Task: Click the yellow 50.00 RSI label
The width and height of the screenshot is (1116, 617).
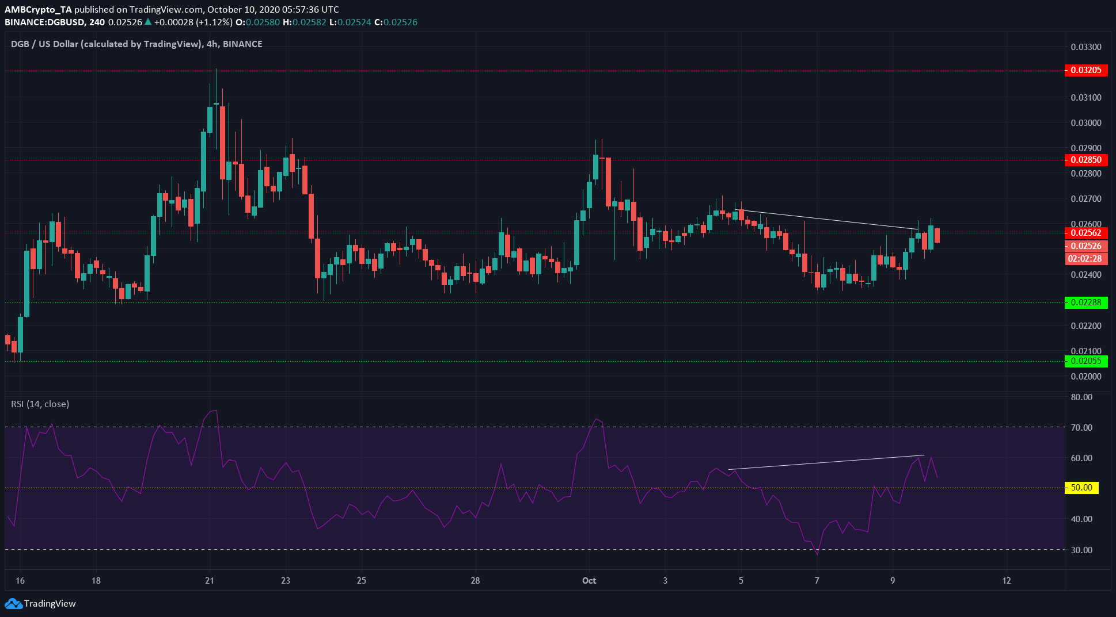Action: click(1082, 488)
